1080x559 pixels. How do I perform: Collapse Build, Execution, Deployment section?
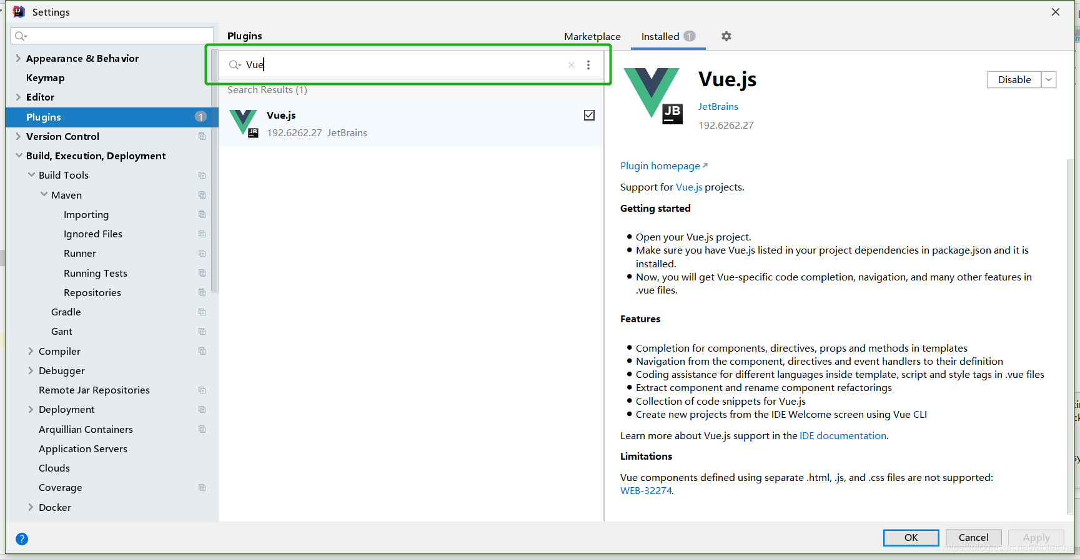tap(18, 156)
